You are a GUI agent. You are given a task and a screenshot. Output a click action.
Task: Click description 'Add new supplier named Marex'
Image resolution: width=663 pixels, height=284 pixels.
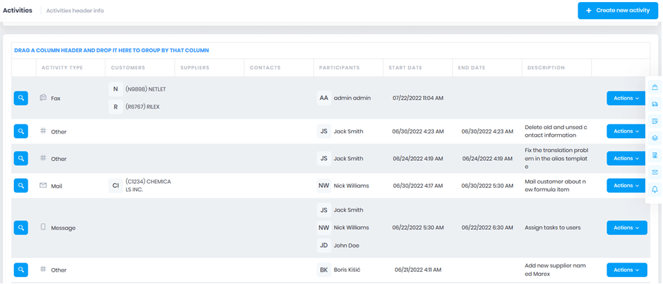pyautogui.click(x=556, y=270)
